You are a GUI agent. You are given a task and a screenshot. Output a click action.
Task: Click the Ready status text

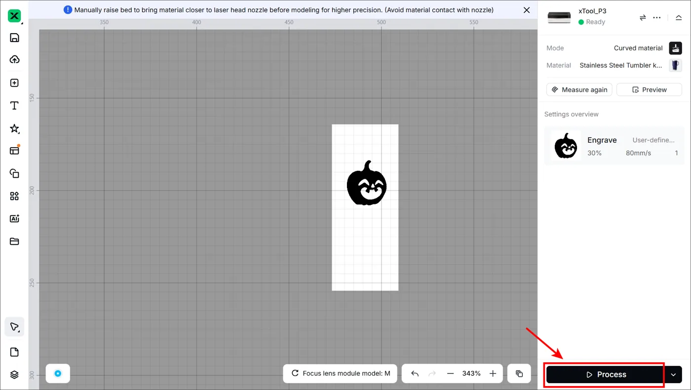pyautogui.click(x=595, y=22)
